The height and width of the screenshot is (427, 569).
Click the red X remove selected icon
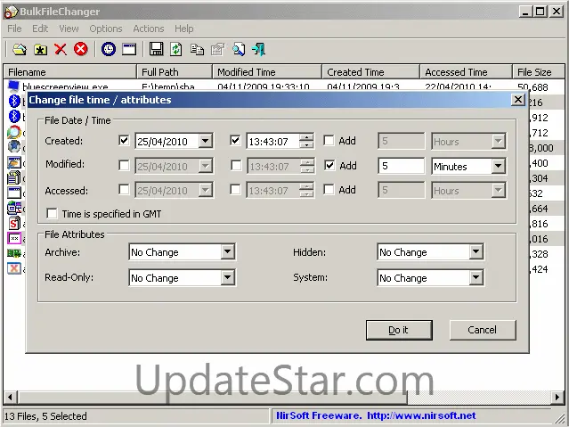(61, 49)
